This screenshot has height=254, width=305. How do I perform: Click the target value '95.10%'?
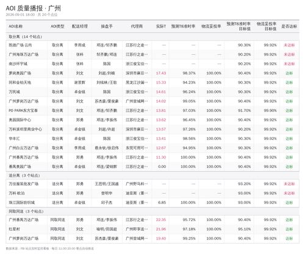[x=245, y=229]
